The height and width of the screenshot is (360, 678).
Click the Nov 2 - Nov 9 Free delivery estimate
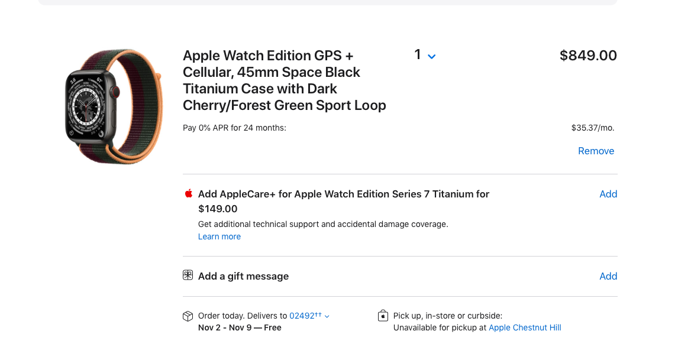240,327
